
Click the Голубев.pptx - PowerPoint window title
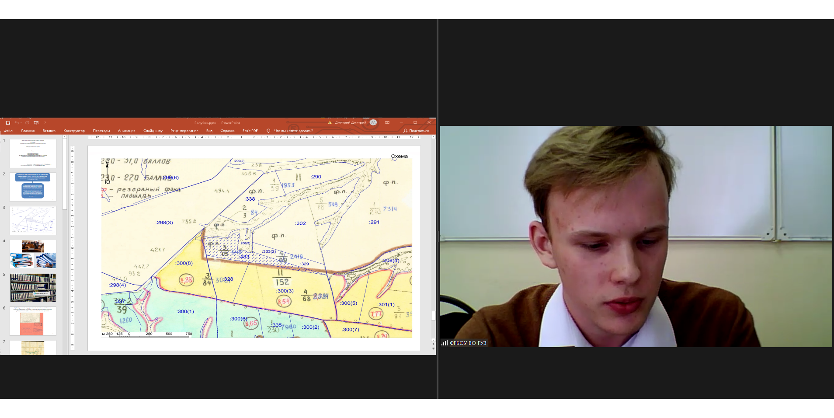[x=217, y=123]
